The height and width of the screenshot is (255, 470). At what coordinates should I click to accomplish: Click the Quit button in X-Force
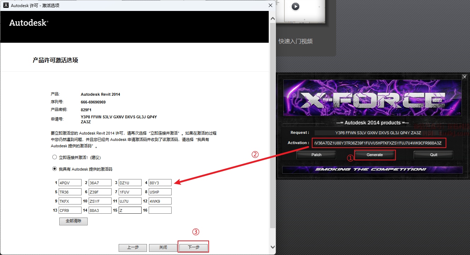coord(434,155)
